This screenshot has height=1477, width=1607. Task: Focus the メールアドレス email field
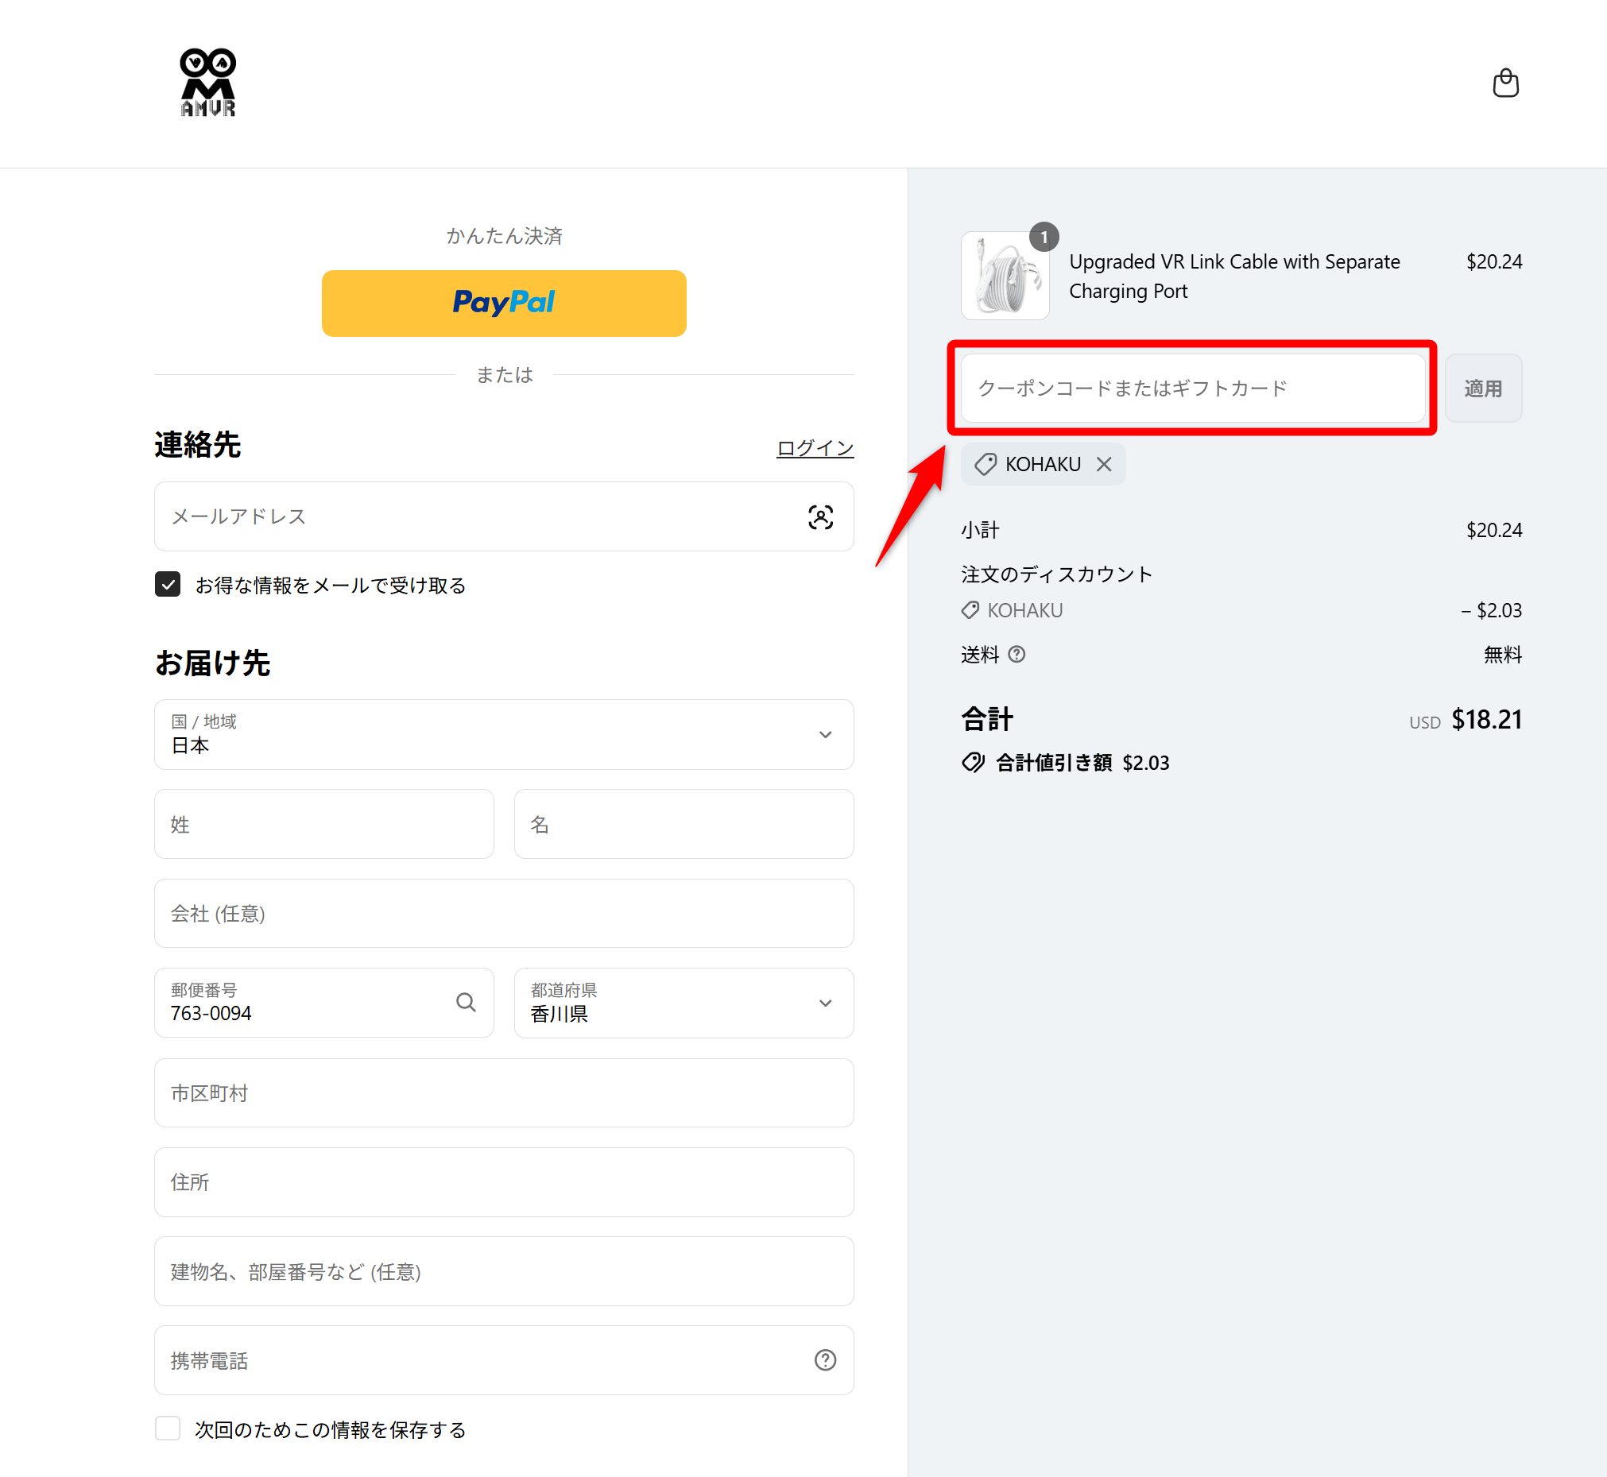click(x=504, y=516)
